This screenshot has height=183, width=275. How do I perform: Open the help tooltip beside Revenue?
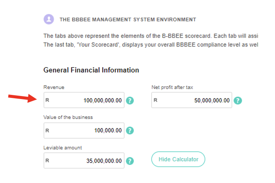[130, 101]
